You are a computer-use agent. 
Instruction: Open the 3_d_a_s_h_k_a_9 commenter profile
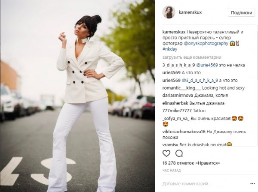tap(179, 65)
